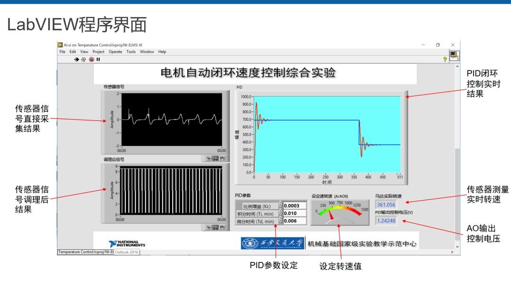
Task: Click the Xi'an Jiaotong University logo
Action: click(x=273, y=243)
